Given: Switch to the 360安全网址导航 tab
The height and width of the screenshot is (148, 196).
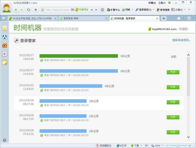Looking at the screenshot, I should pos(32,19).
